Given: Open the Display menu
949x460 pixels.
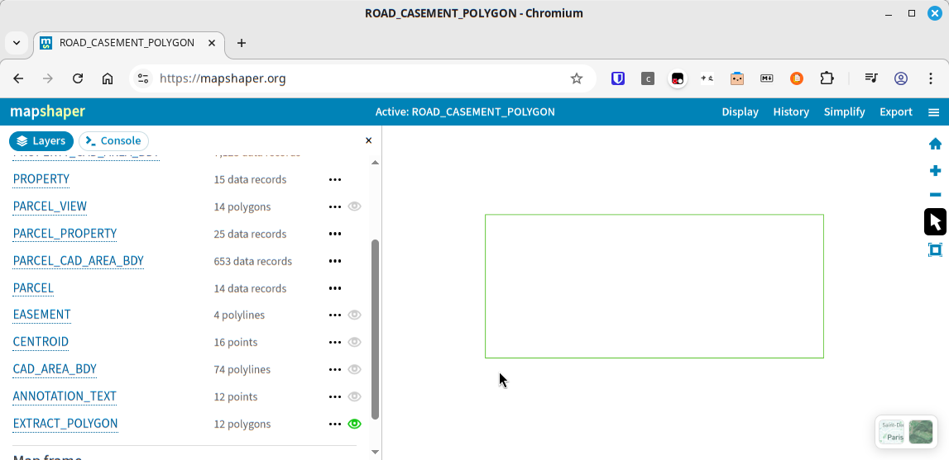Looking at the screenshot, I should [740, 111].
